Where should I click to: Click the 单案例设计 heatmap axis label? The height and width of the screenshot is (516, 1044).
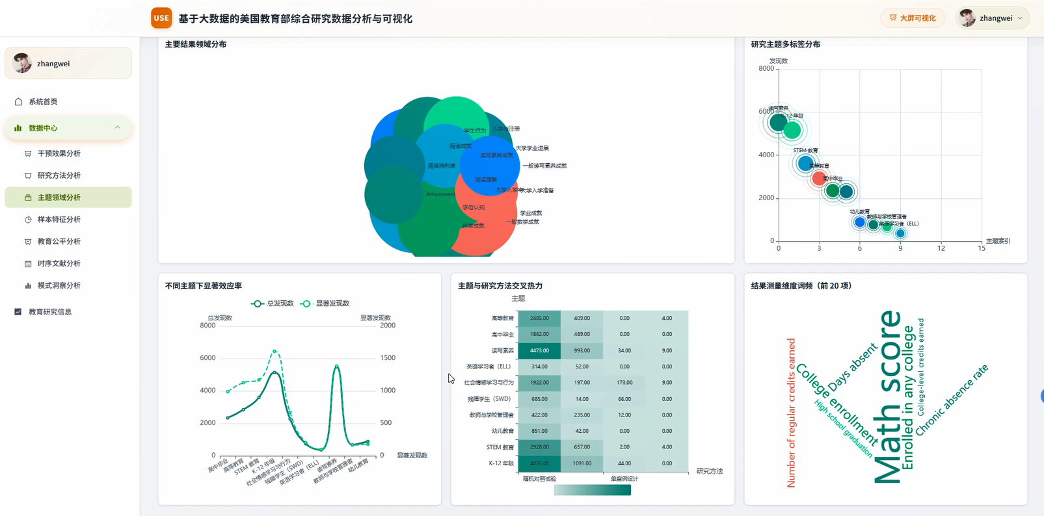click(x=624, y=479)
